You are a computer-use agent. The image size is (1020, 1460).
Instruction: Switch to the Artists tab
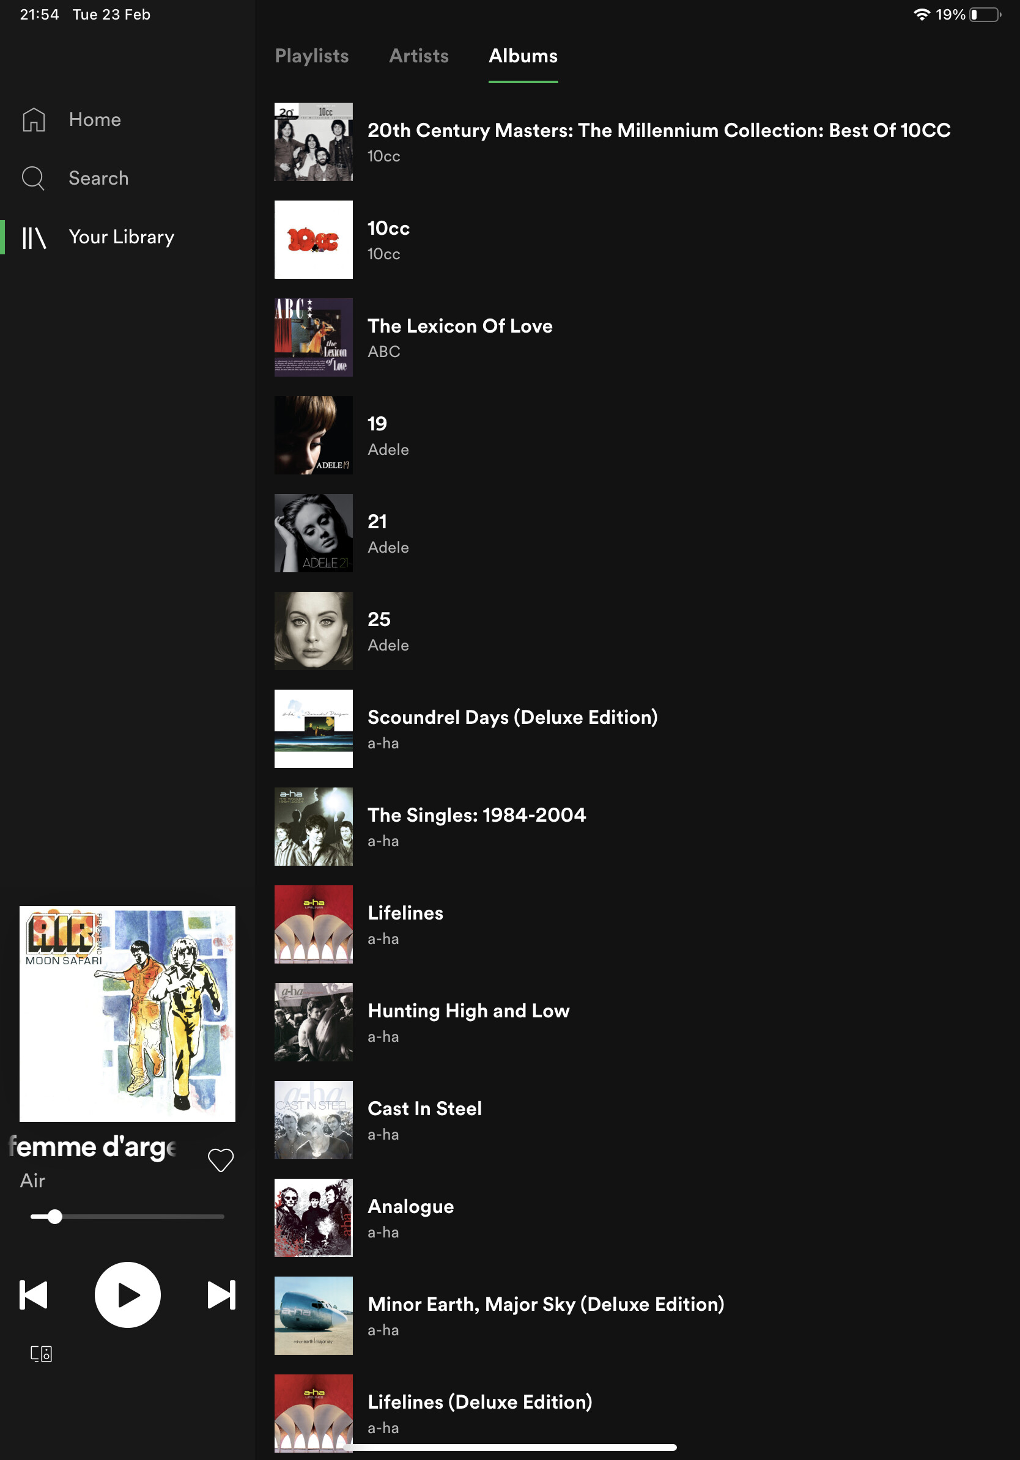418,56
